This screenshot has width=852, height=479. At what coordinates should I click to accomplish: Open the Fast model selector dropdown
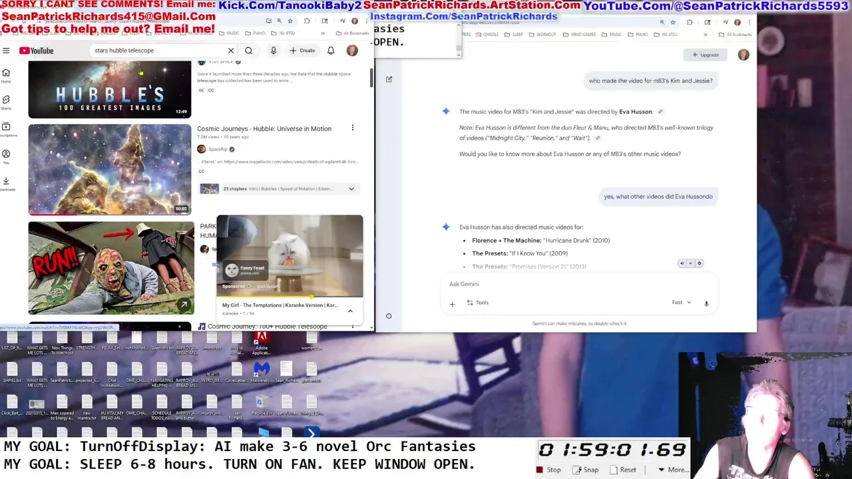tap(682, 303)
